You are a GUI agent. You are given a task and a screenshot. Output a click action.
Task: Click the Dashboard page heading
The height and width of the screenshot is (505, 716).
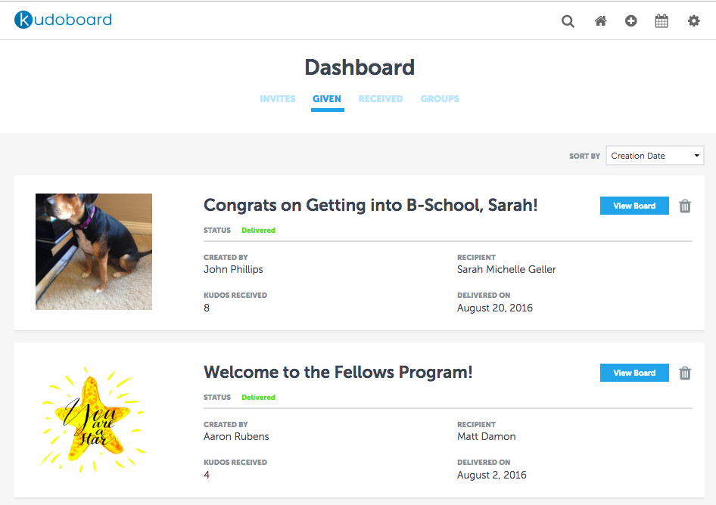360,67
